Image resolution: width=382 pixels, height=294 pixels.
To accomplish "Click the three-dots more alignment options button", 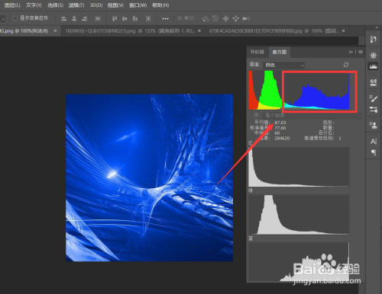I will click(x=165, y=18).
